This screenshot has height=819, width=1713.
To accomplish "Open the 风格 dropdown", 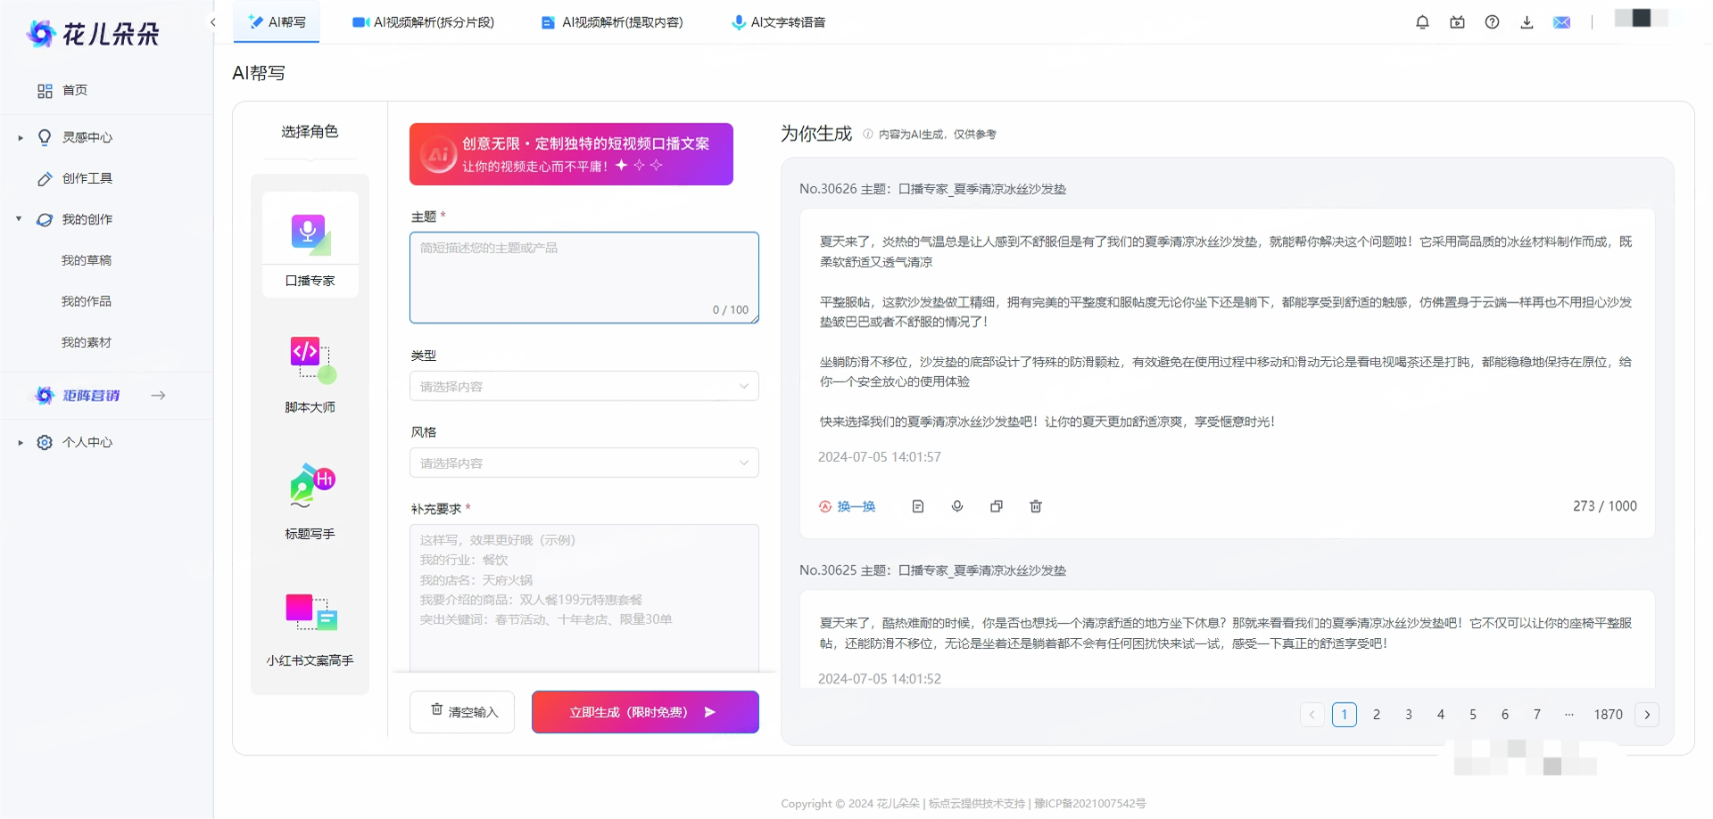I will point(583,463).
